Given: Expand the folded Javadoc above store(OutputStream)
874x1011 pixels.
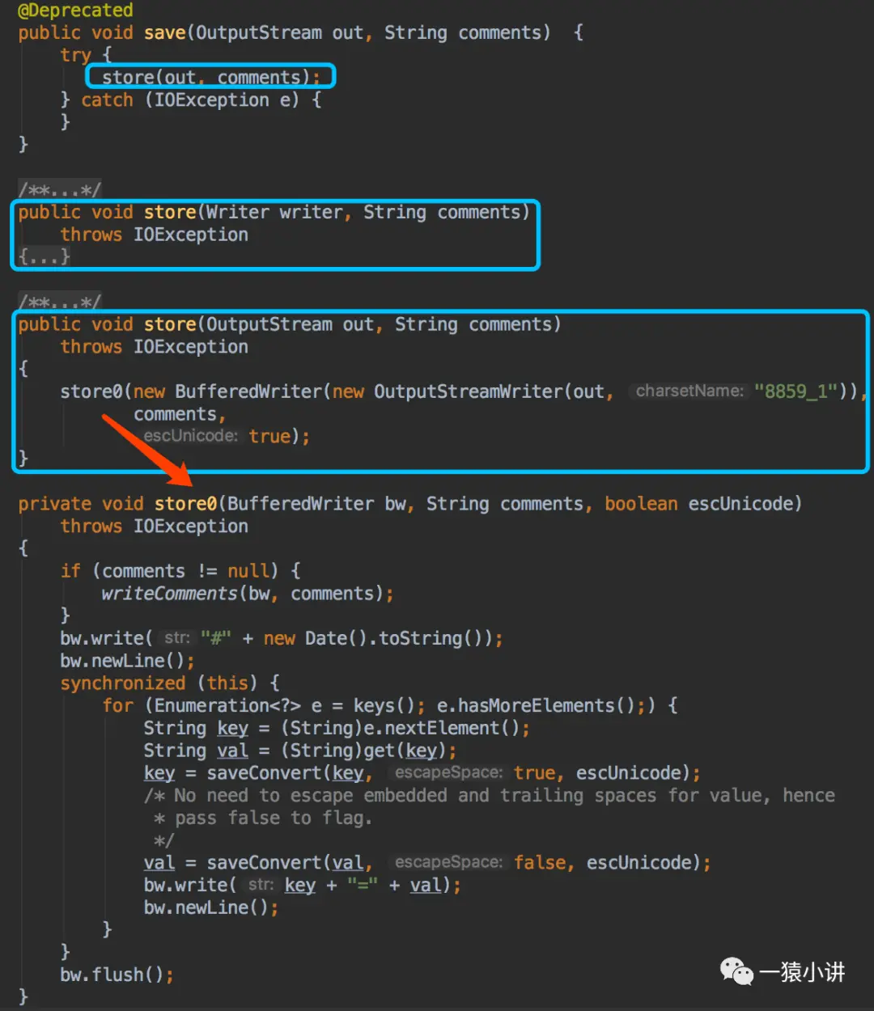Looking at the screenshot, I should tap(60, 302).
